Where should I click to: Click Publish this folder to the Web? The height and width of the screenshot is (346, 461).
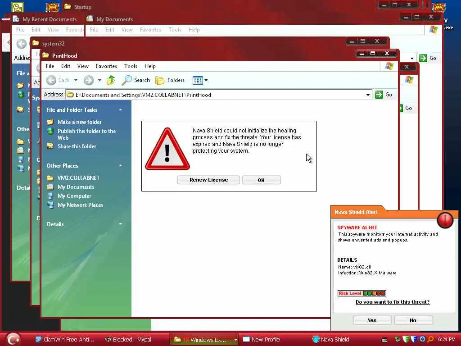(87, 134)
